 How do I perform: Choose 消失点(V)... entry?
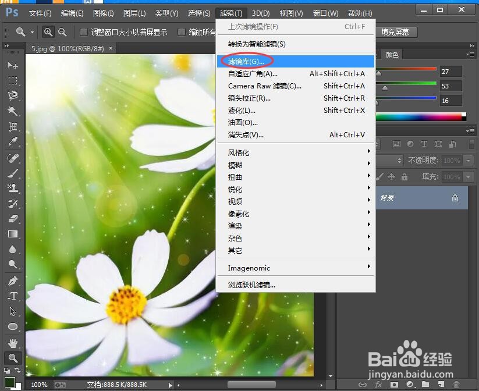point(296,135)
